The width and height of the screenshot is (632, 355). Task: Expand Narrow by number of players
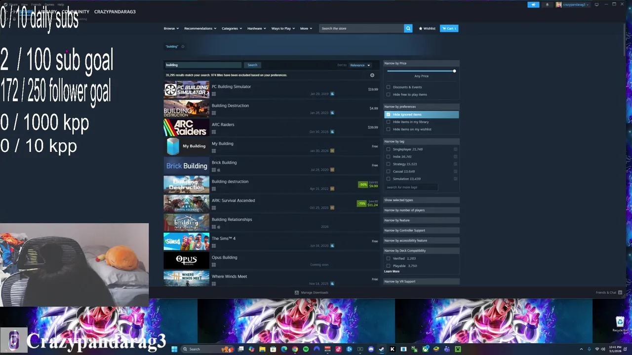[421, 210]
